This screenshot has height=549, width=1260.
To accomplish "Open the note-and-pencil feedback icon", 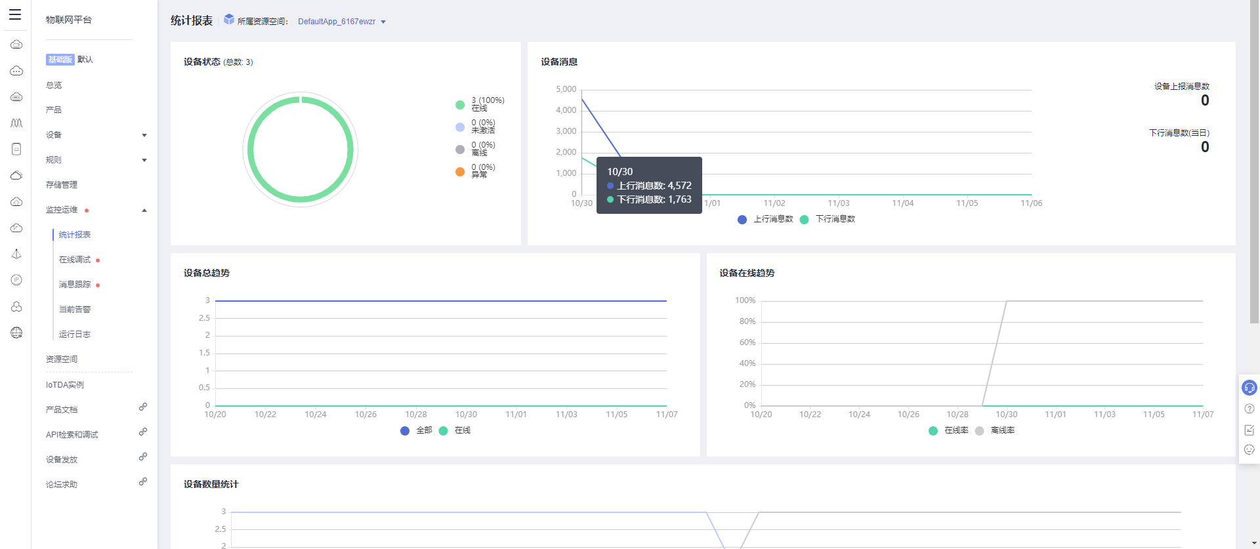I will point(1249,430).
